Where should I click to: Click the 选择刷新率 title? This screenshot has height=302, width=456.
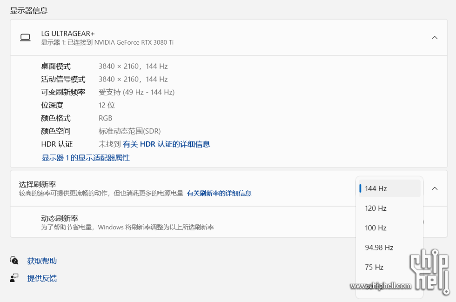tap(38, 184)
